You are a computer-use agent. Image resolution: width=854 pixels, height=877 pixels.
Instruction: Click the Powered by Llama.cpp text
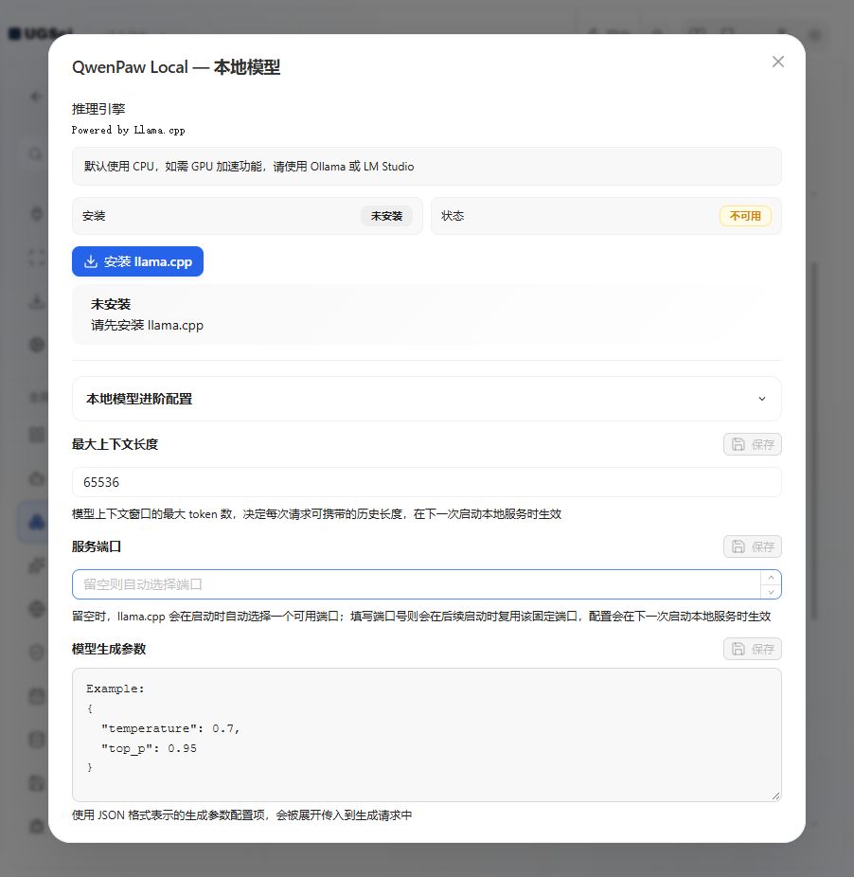128,130
